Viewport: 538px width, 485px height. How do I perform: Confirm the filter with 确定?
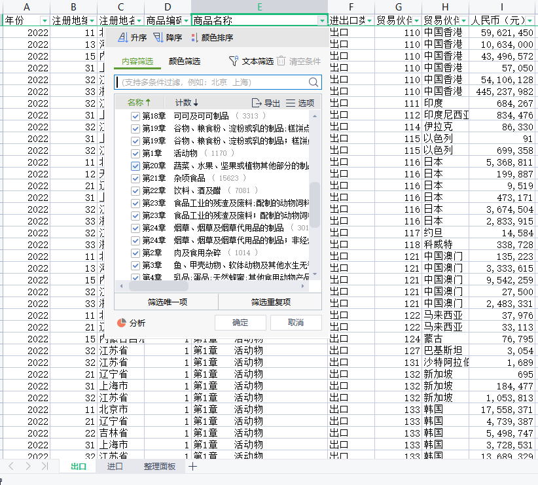click(240, 323)
